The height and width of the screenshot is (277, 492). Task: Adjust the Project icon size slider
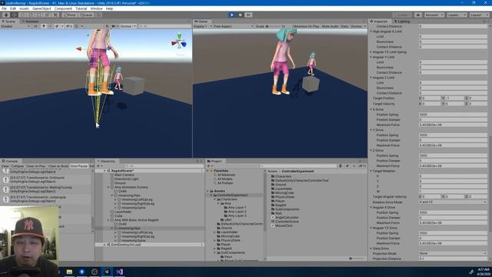click(356, 259)
